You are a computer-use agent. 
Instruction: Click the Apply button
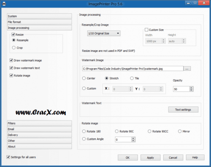(150, 158)
